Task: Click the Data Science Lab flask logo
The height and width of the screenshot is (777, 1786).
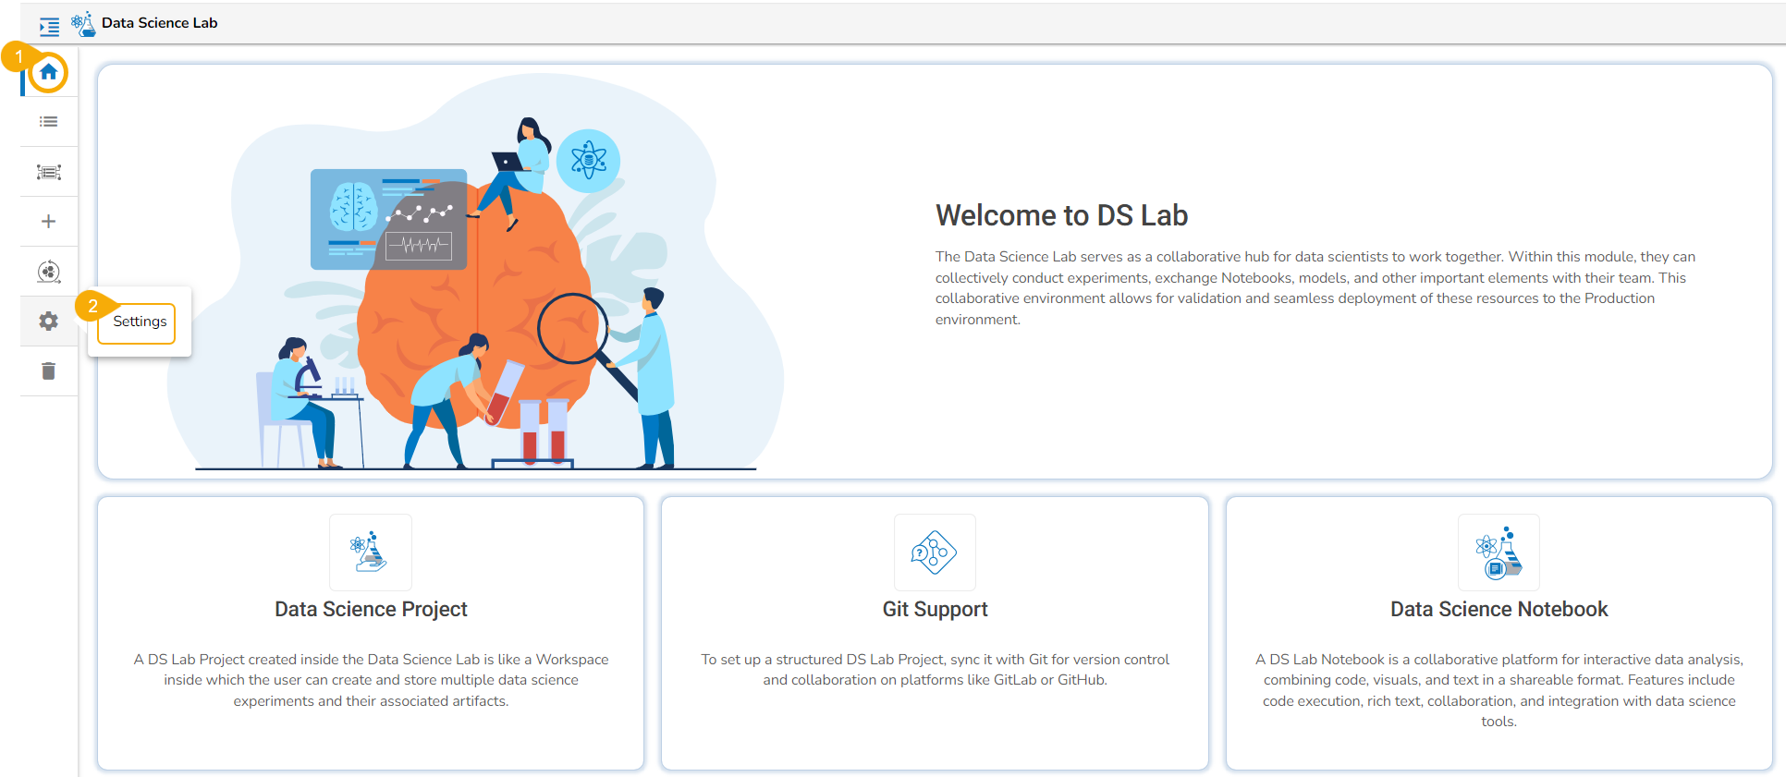Action: [83, 23]
